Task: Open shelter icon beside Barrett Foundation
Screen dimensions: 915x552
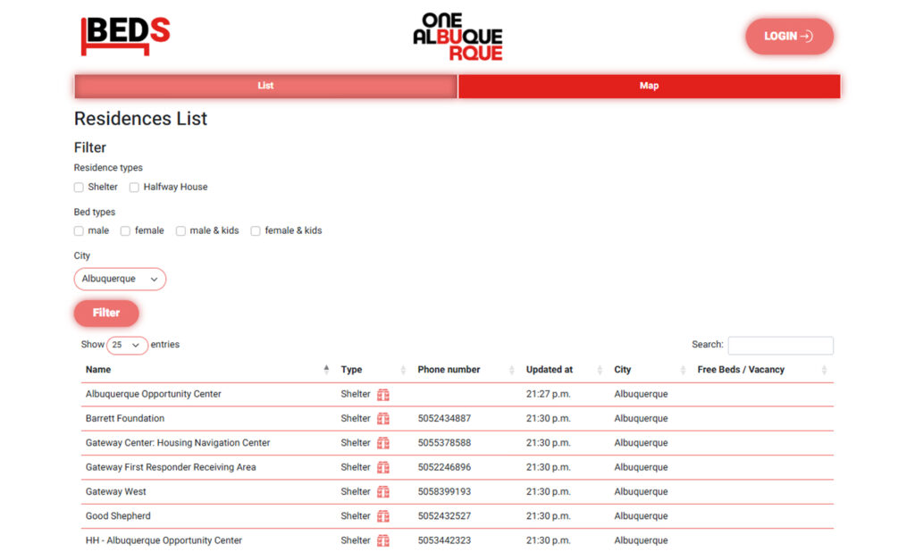Action: click(x=382, y=419)
